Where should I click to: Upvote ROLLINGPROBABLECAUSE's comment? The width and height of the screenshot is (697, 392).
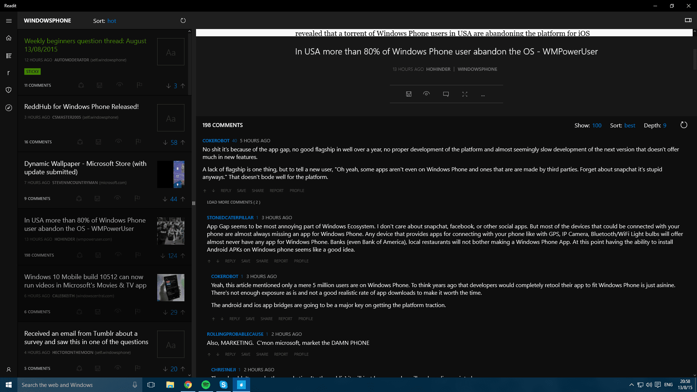tap(209, 354)
